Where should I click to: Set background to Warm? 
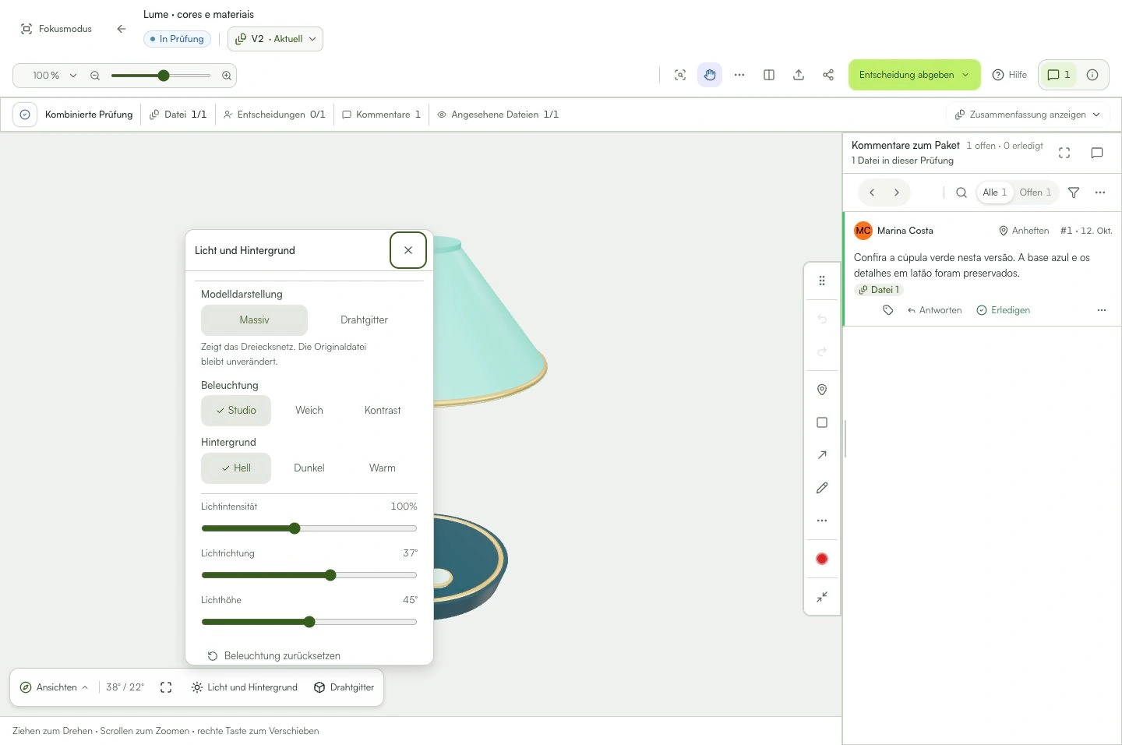click(383, 468)
